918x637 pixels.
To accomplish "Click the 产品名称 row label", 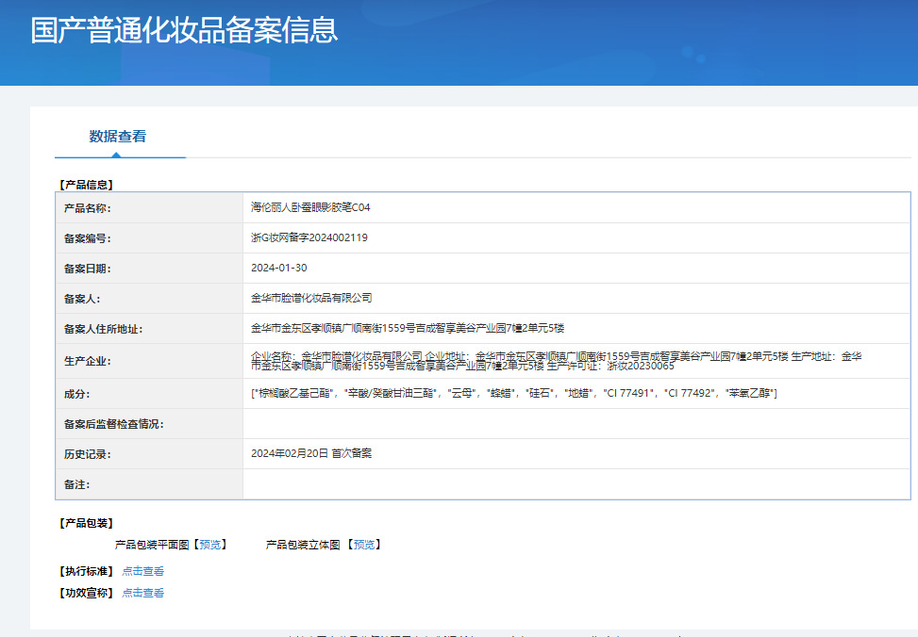I will (87, 208).
